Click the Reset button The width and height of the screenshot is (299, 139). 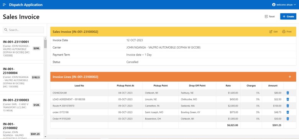tap(270, 16)
